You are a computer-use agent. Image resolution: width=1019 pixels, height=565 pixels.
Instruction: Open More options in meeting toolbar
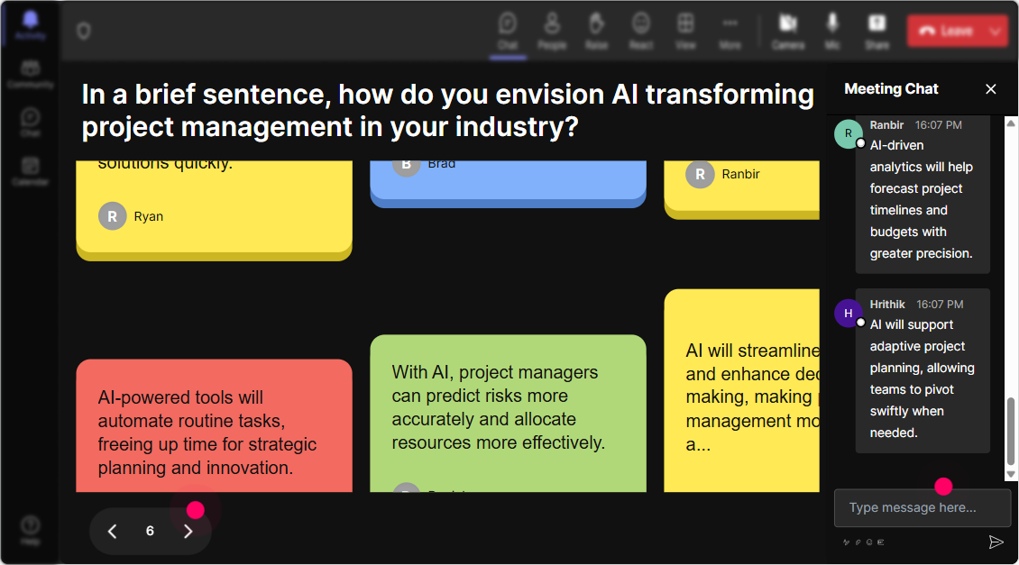[x=730, y=32]
